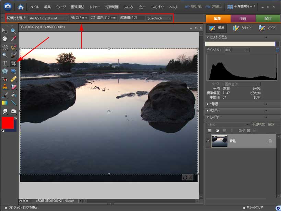Click the 写真整理モード button
The width and height of the screenshot is (281, 211).
(x=245, y=7)
